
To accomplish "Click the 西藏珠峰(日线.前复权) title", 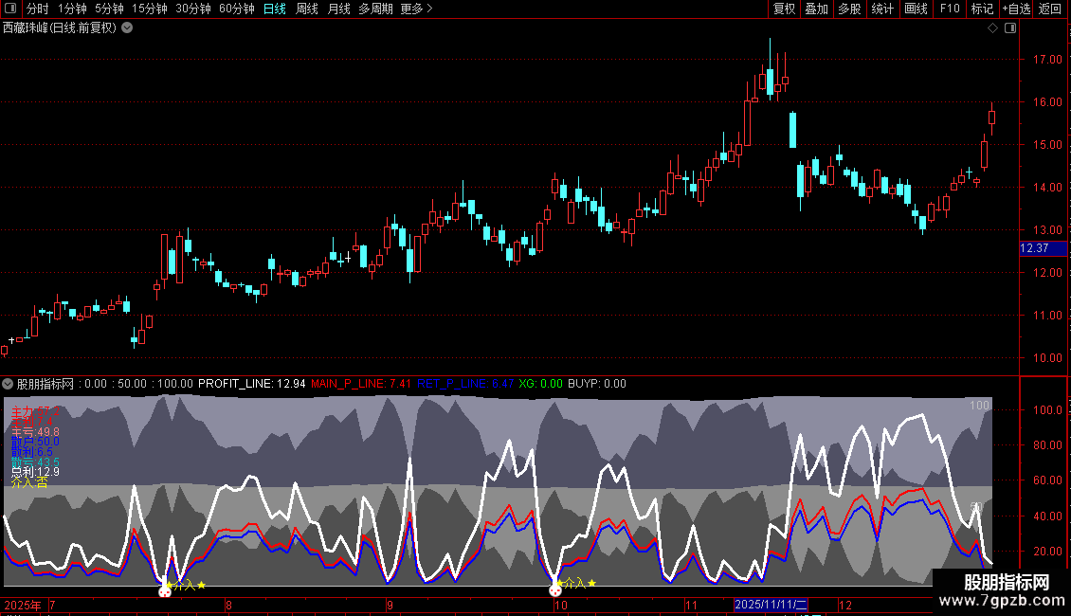I will coord(60,28).
